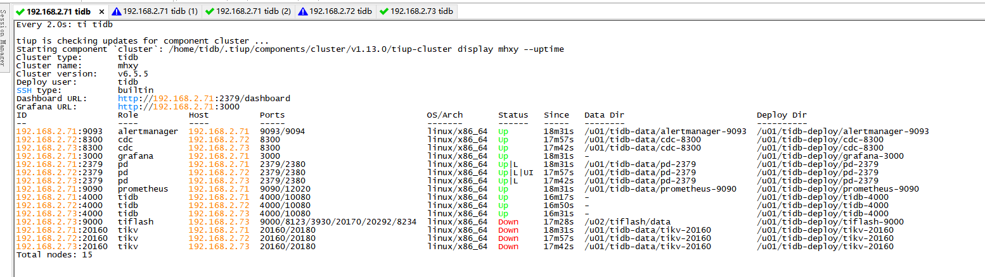
Task: Click data dir /u01/tidb-data/alertmanager-9093
Action: pos(666,132)
